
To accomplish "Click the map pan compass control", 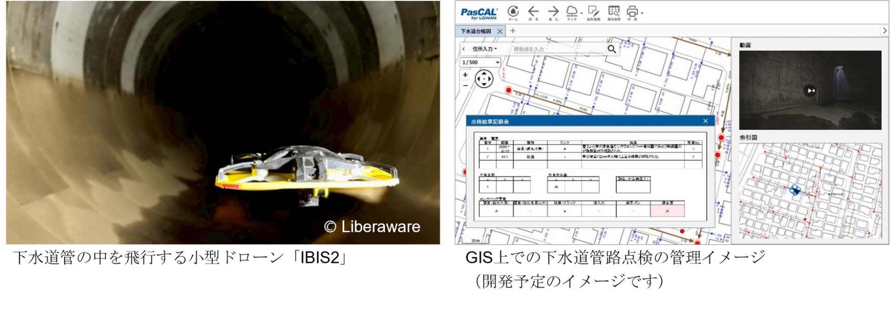I will [484, 79].
